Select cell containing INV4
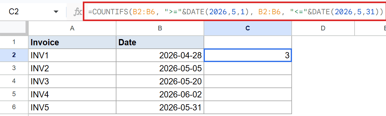Image resolution: width=386 pixels, height=116 pixels. 72,95
